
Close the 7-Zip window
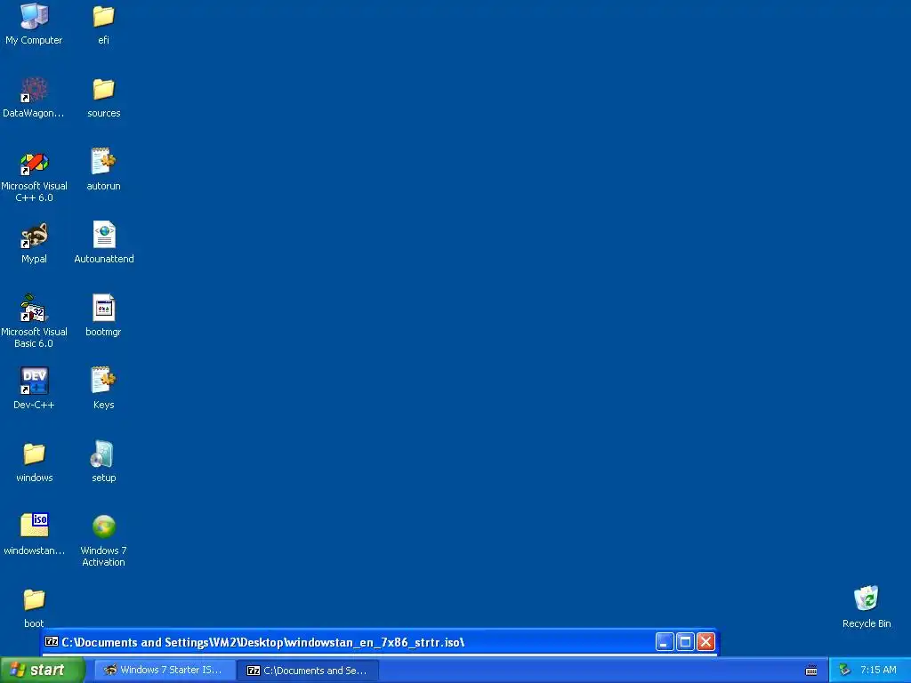[x=705, y=642]
